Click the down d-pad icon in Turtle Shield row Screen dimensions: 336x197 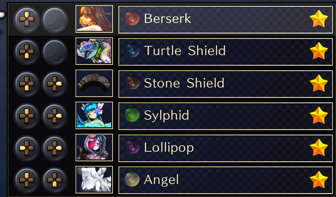(27, 51)
